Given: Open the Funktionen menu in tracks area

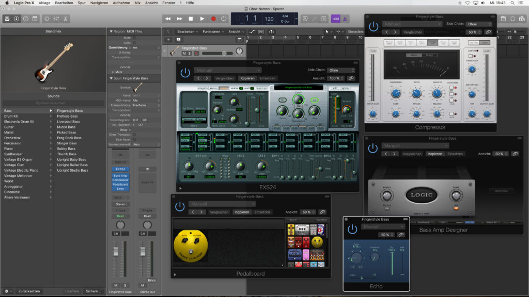Looking at the screenshot, I should click(213, 31).
